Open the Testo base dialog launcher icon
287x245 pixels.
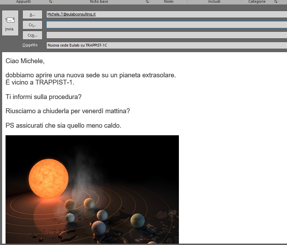(x=148, y=2)
